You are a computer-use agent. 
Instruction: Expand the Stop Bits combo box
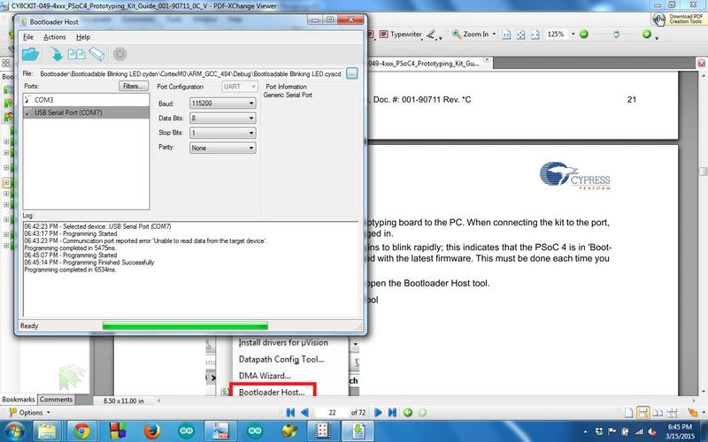click(223, 133)
